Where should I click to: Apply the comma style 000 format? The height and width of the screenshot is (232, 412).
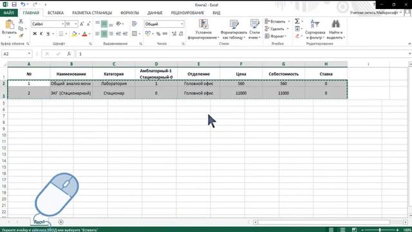[165, 34]
